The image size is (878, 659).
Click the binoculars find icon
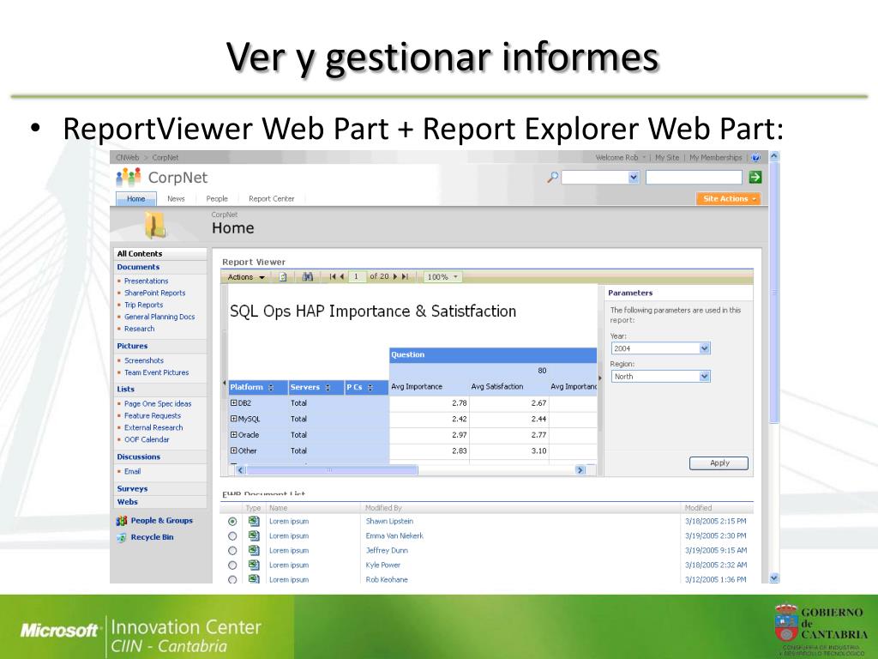click(308, 277)
